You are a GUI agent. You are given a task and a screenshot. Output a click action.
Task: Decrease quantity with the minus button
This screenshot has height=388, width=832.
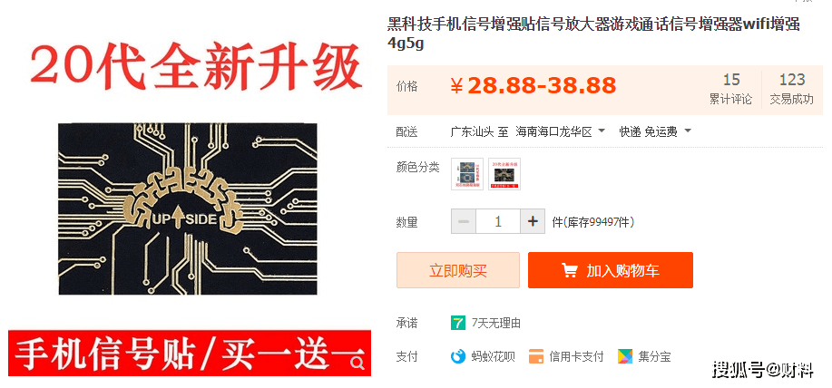(x=464, y=221)
